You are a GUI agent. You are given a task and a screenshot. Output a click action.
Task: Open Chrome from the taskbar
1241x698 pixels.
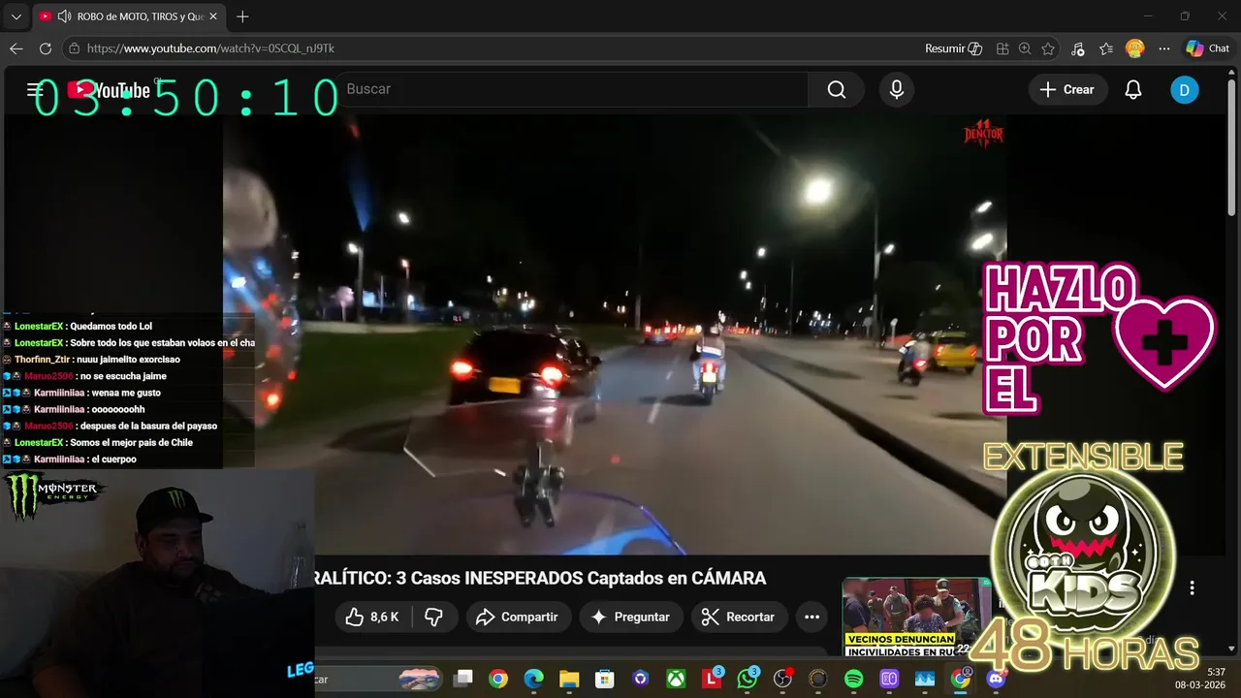pos(498,679)
